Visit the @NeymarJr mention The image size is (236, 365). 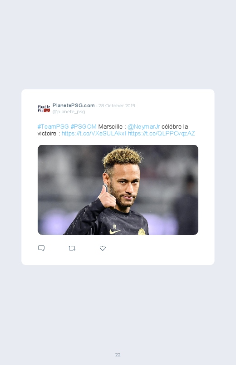tap(144, 127)
